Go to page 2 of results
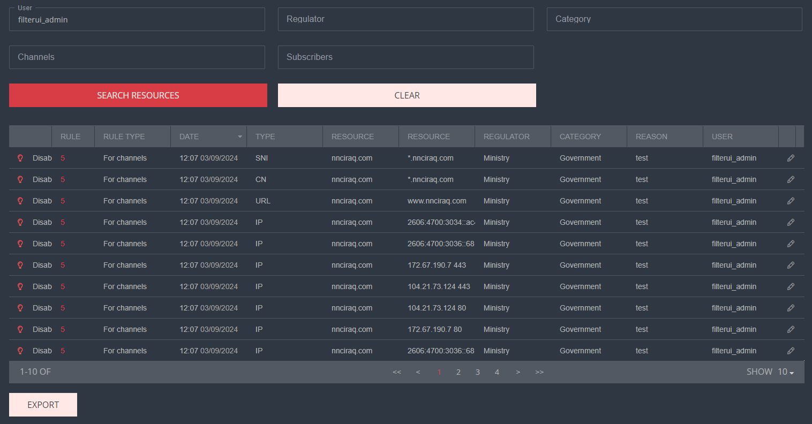The image size is (812, 424). (x=458, y=372)
